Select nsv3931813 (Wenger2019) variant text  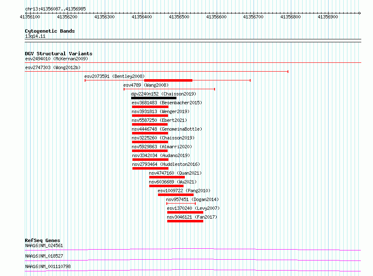coord(161,111)
